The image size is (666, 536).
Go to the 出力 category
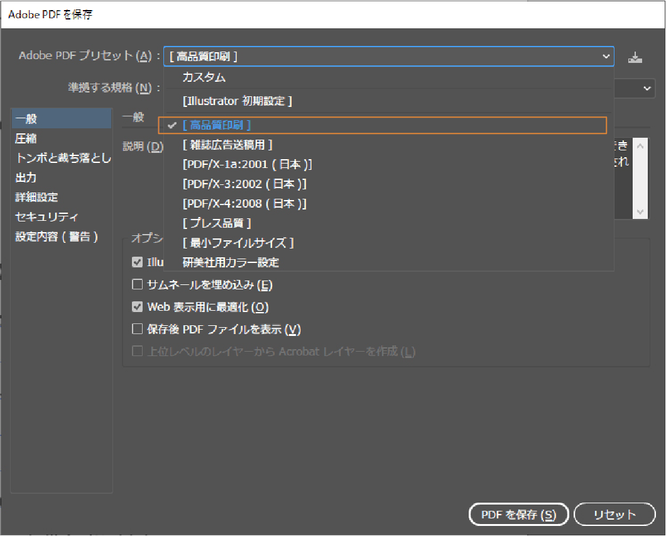61,177
